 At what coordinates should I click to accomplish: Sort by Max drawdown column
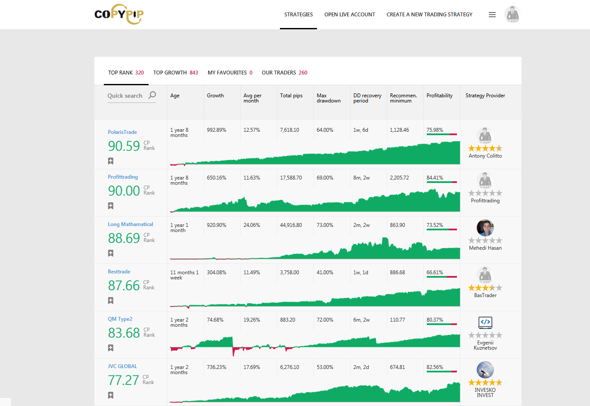(329, 98)
